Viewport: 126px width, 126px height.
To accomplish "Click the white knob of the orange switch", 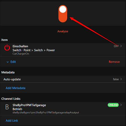I will coord(63,9).
